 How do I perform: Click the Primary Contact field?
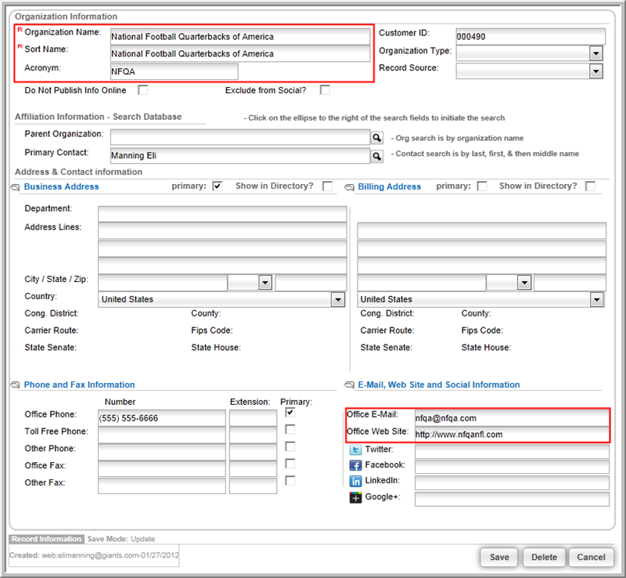point(240,156)
